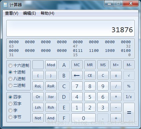Click the M- memory subtract button
The width and height of the screenshot is (141, 129).
pos(129,65)
